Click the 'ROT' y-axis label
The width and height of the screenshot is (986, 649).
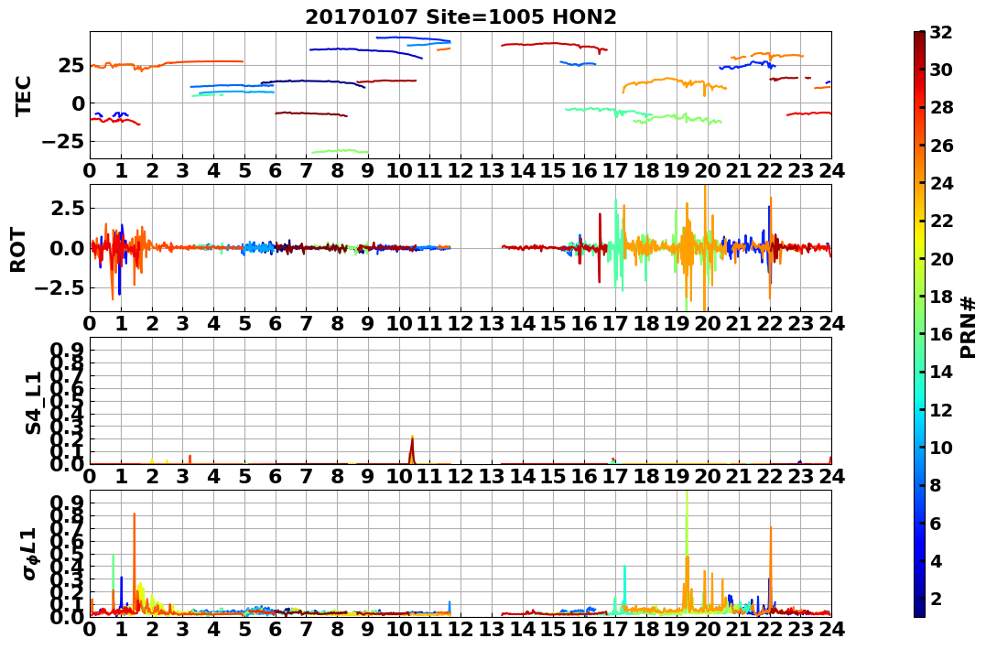point(19,250)
